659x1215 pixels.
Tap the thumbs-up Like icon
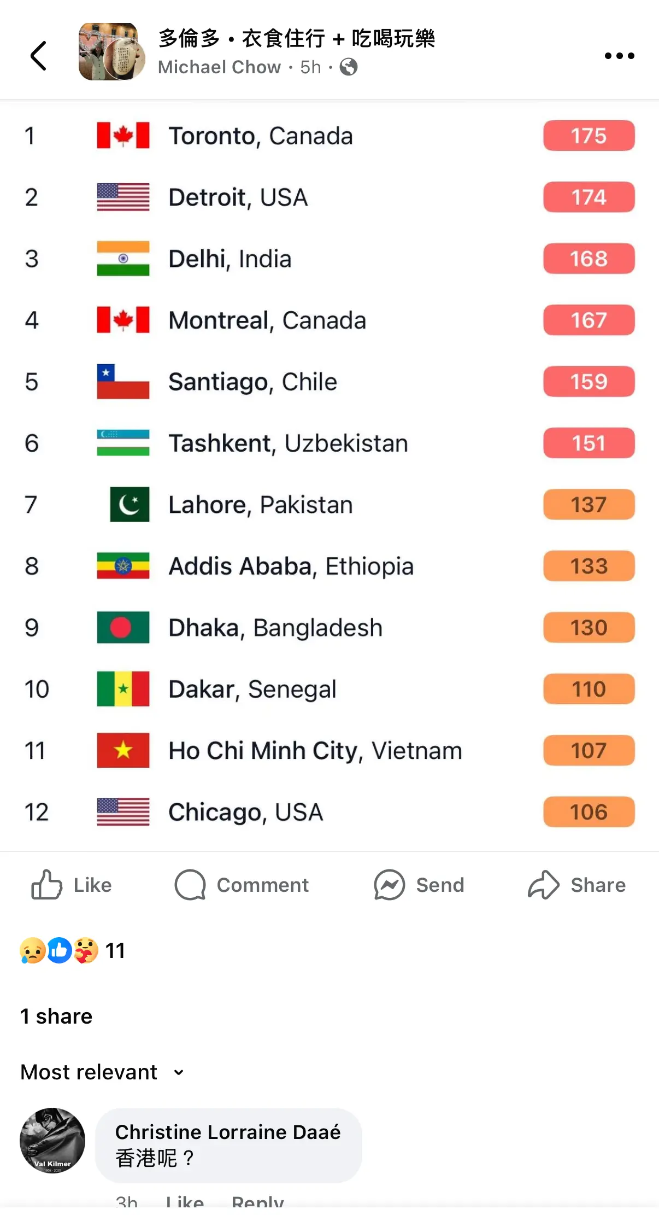pyautogui.click(x=46, y=885)
